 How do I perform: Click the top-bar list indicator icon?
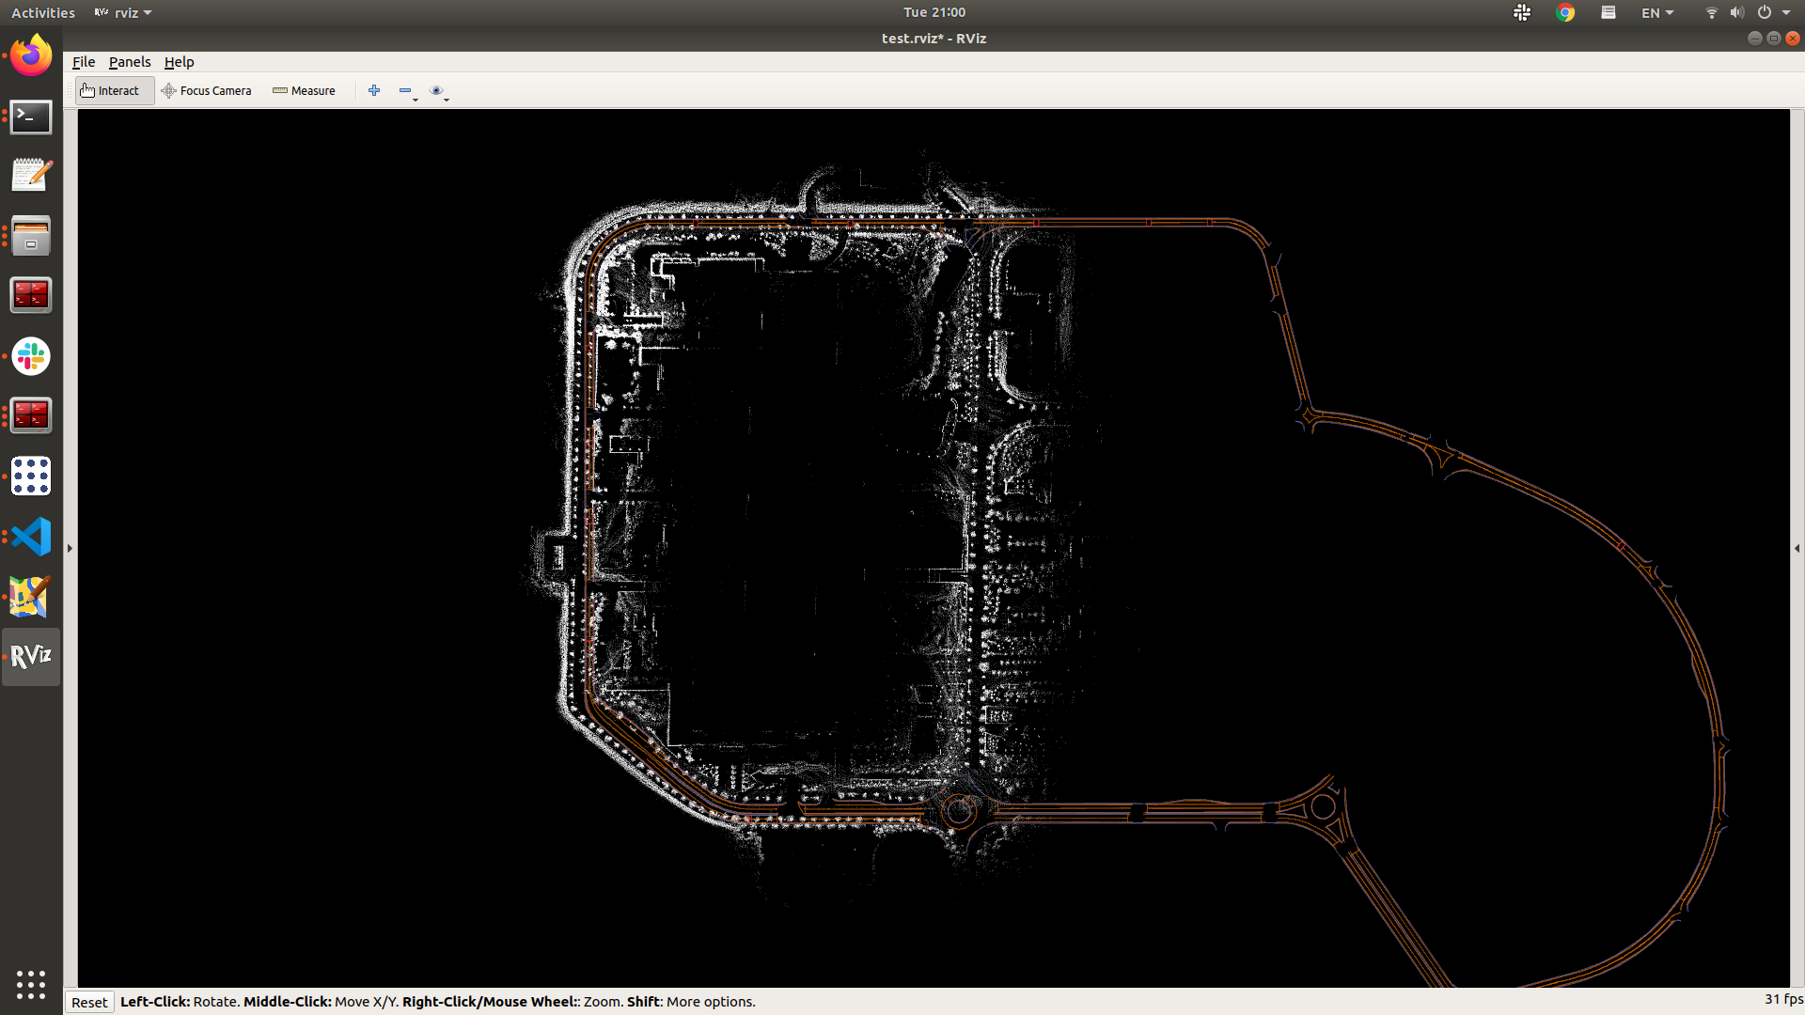click(1609, 12)
